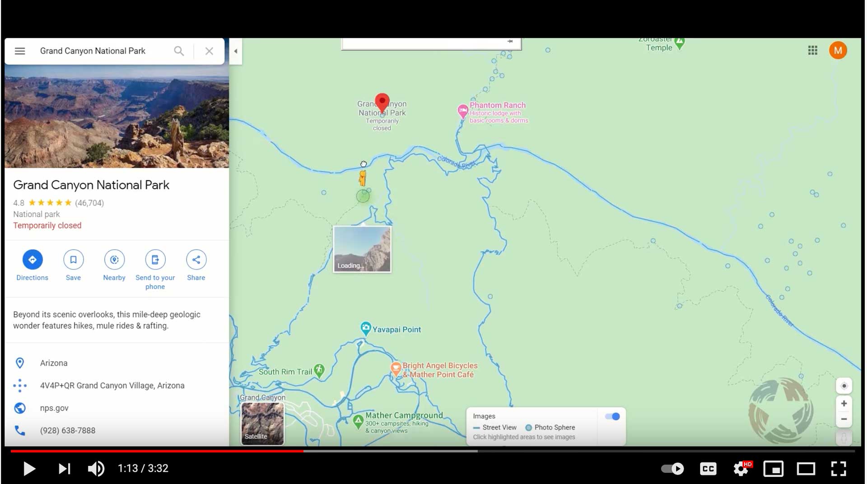867x484 pixels.
Task: Switch to Satellite map view
Action: click(262, 423)
